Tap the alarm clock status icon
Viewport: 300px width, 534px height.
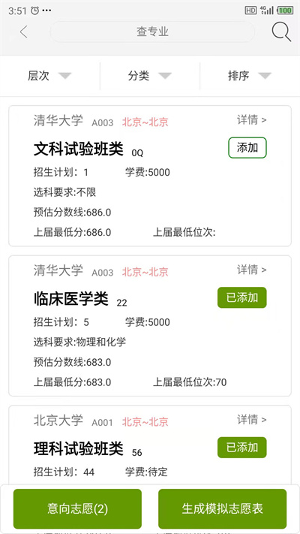point(34,11)
